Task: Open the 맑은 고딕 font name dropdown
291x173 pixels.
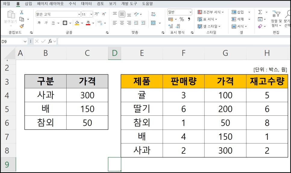Action: click(x=79, y=14)
